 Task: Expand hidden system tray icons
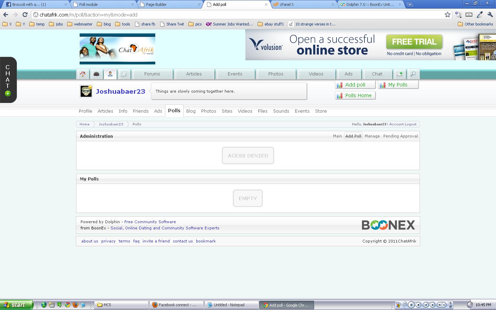470,305
